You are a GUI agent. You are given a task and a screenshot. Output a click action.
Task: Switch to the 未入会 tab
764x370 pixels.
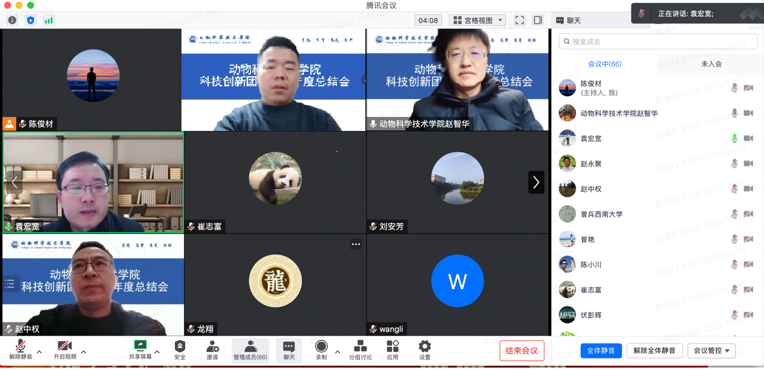(x=711, y=64)
